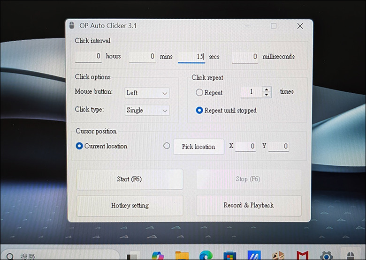Click the repeat times number field
Image resolution: width=366 pixels, height=260 pixels.
[251, 92]
